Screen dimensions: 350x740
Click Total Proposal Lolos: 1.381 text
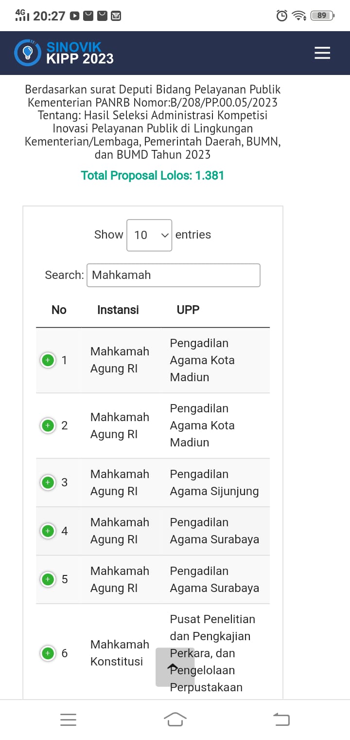[153, 175]
